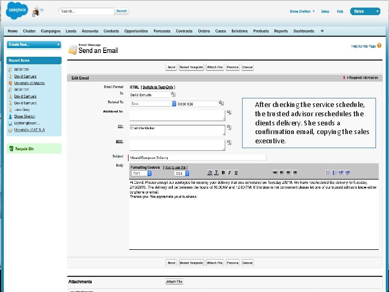Click the Help link in the header
The image size is (389, 292).
click(x=340, y=11)
